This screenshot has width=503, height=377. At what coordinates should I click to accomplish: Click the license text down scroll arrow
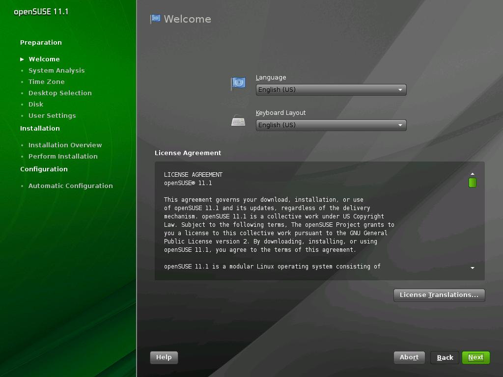click(472, 268)
